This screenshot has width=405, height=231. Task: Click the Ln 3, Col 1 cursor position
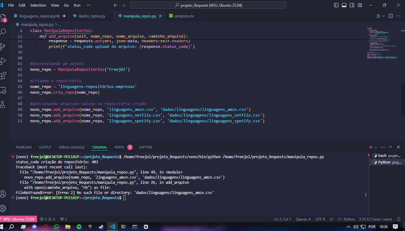point(283,219)
